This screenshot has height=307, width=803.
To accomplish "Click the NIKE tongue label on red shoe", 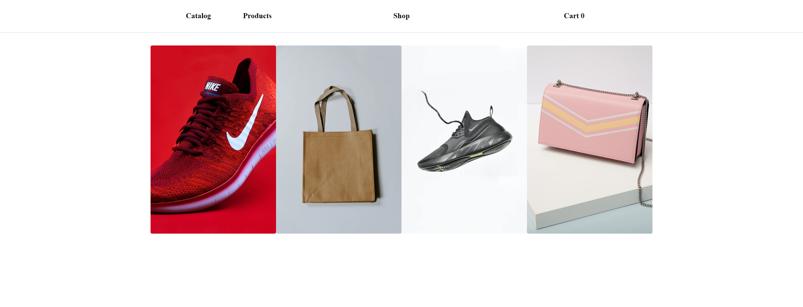I will pyautogui.click(x=213, y=86).
